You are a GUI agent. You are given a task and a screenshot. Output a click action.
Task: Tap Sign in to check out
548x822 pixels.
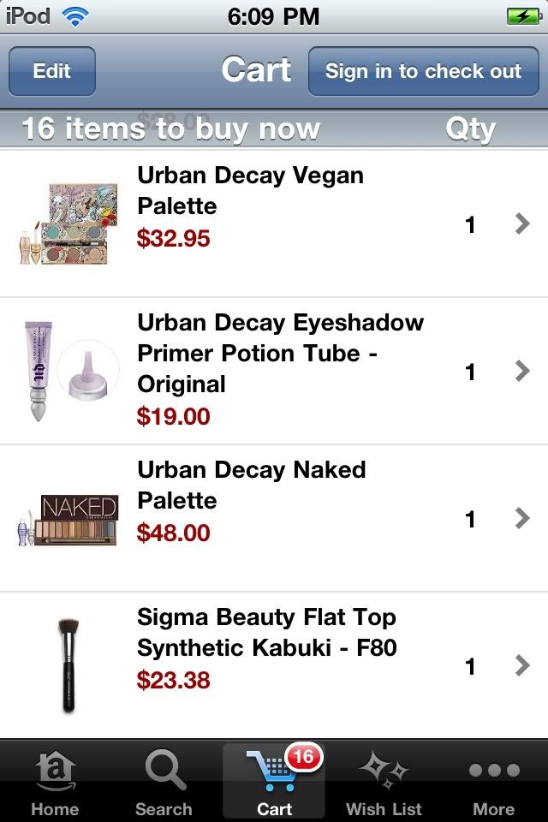click(423, 71)
